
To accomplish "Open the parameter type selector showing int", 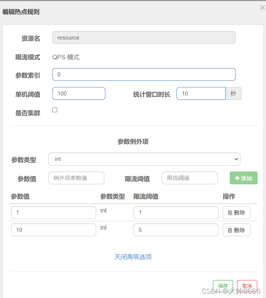I will tap(144, 159).
